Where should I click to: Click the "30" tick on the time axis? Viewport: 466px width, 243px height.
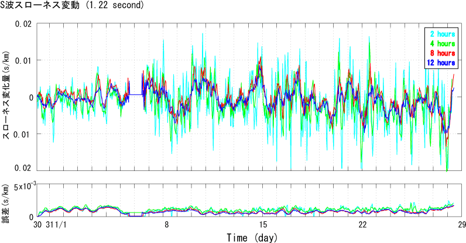coord(37,225)
